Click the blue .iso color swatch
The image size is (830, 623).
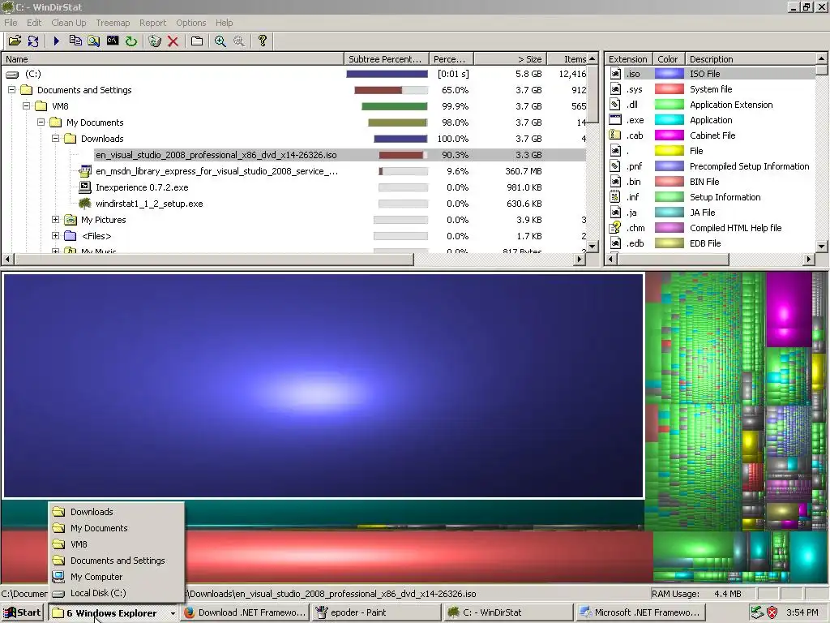[669, 74]
